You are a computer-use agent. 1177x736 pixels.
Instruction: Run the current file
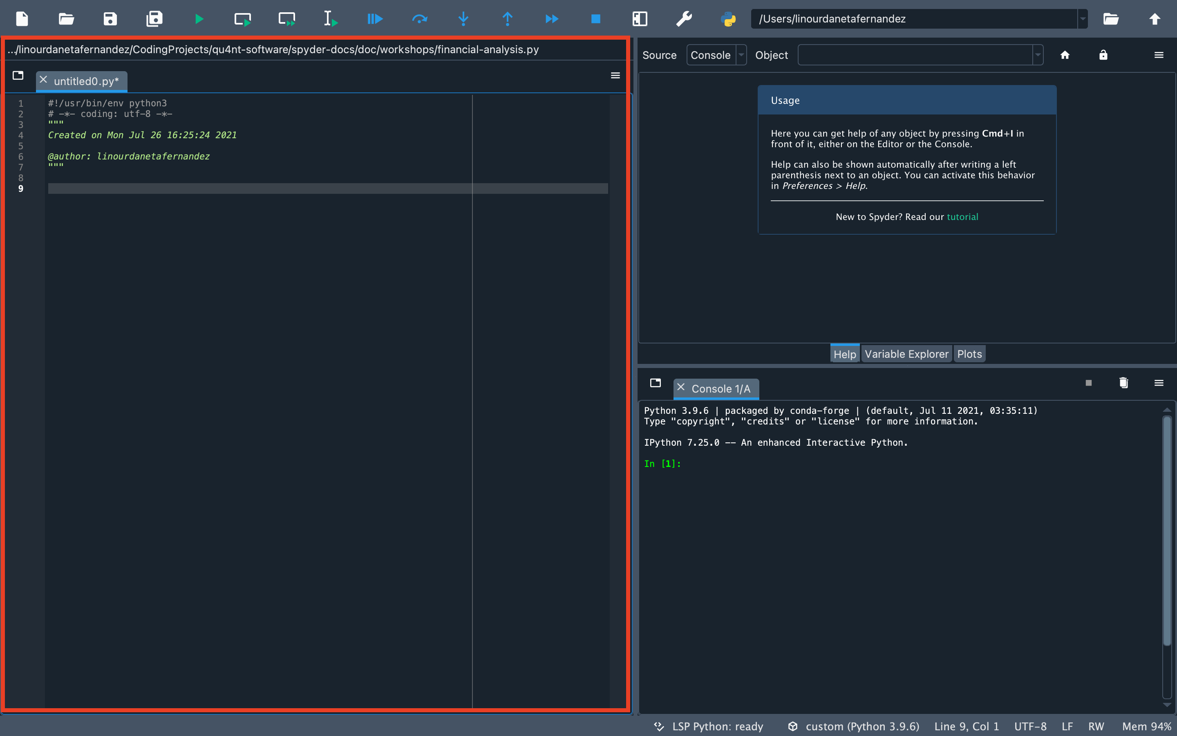199,18
